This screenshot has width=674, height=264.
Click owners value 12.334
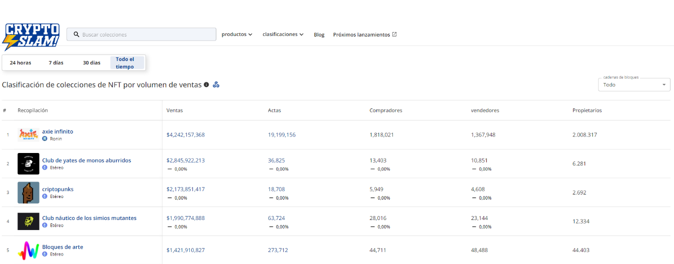581,221
